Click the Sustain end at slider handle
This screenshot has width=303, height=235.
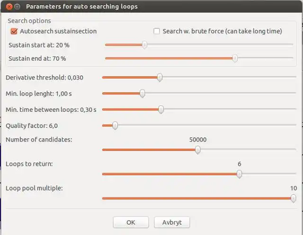point(235,58)
